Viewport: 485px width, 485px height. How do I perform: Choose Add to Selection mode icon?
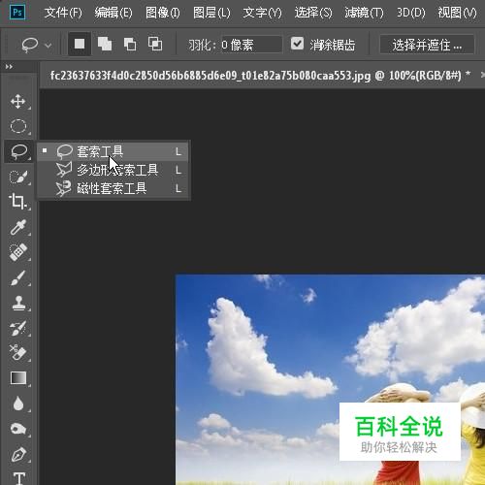[105, 44]
